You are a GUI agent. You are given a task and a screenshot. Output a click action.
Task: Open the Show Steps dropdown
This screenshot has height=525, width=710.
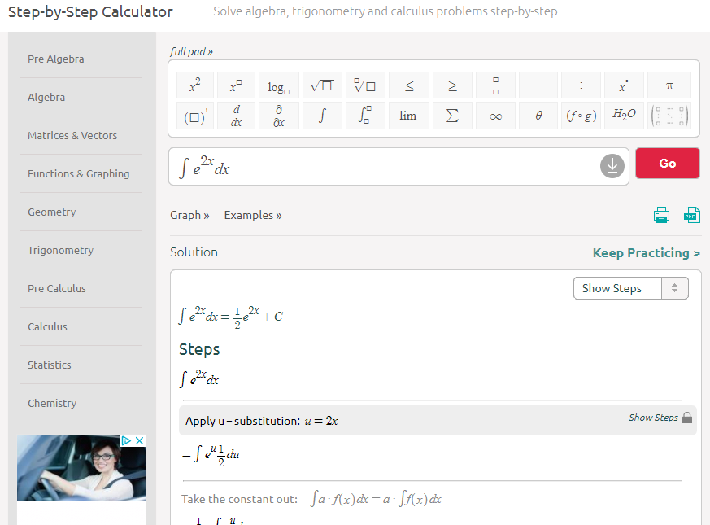coord(630,287)
